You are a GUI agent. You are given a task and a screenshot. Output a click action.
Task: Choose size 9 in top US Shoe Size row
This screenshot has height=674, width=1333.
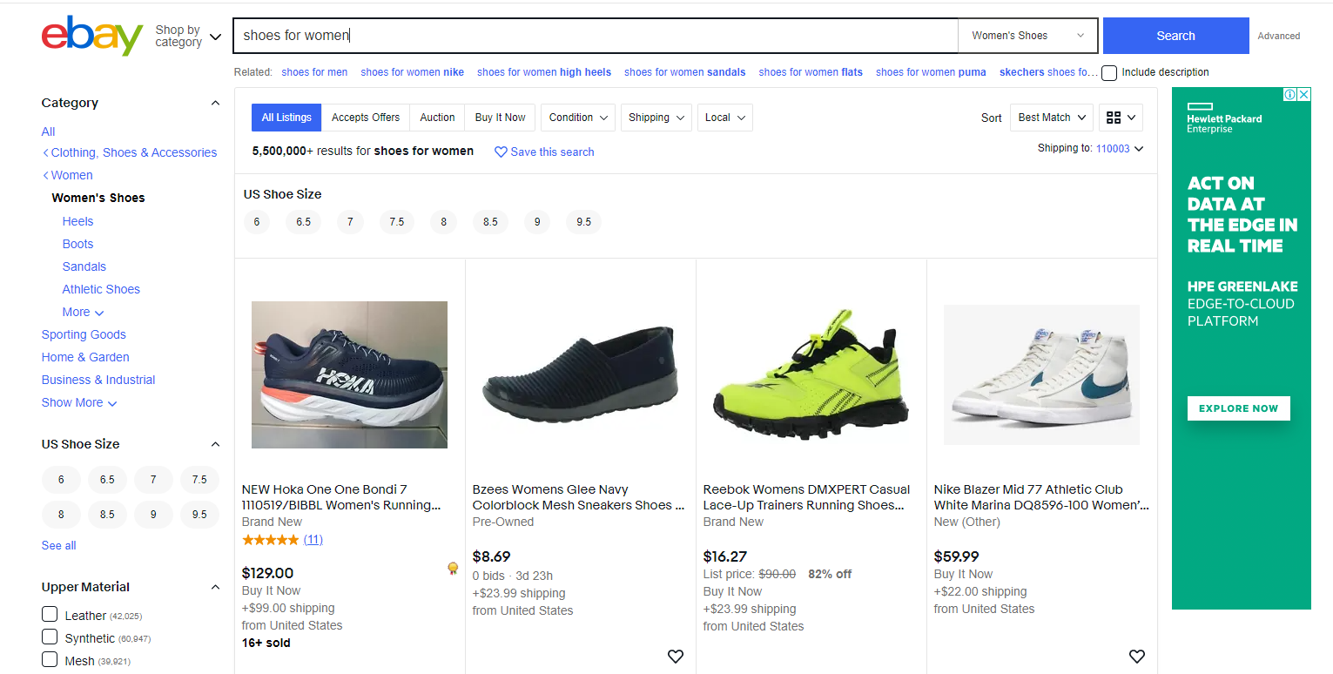point(537,222)
